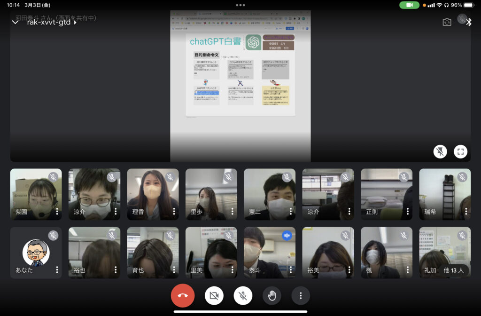Screen dimensions: 481x316
Task: Open options menu for 泰斗
Action: 291,269
